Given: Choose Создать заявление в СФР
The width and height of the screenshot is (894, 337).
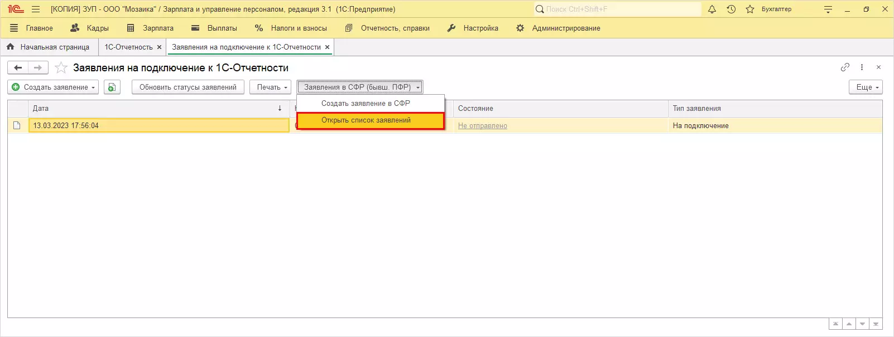Looking at the screenshot, I should point(371,104).
